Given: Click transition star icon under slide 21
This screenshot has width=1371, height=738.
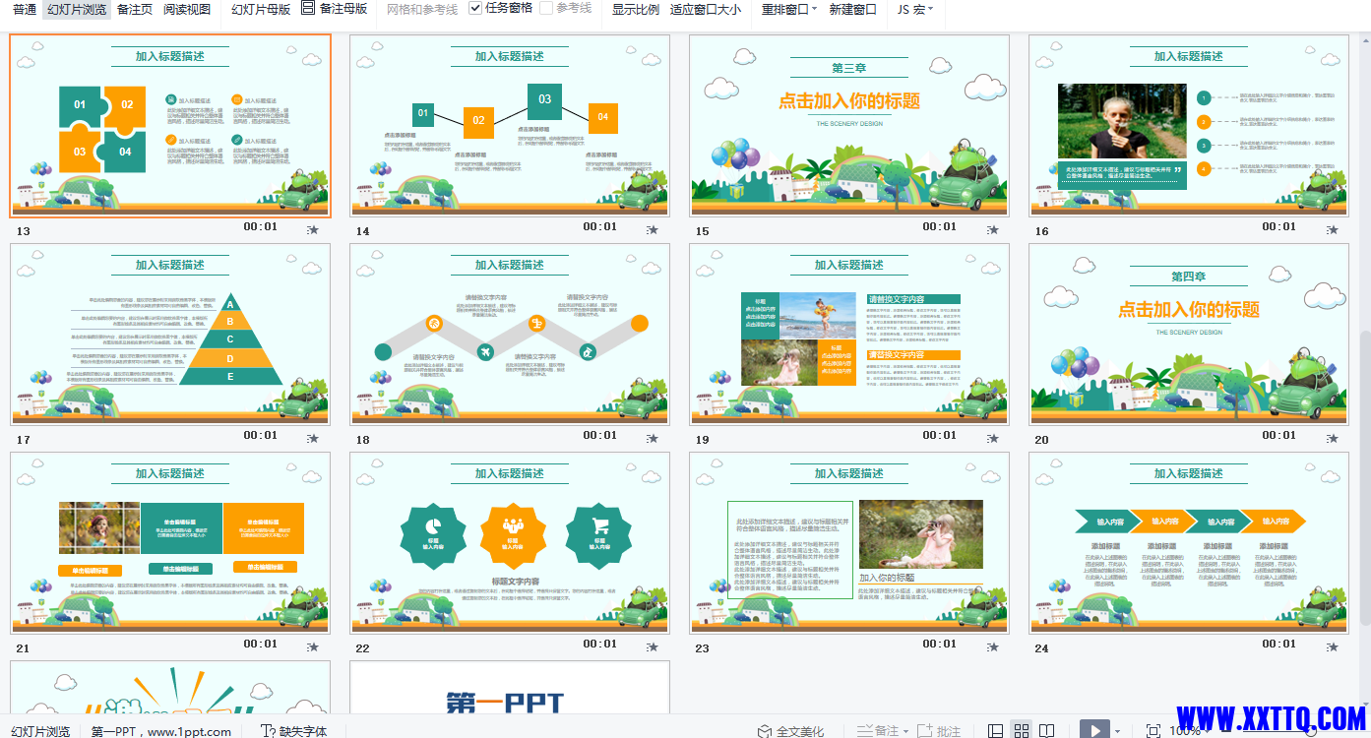Looking at the screenshot, I should pos(313,647).
